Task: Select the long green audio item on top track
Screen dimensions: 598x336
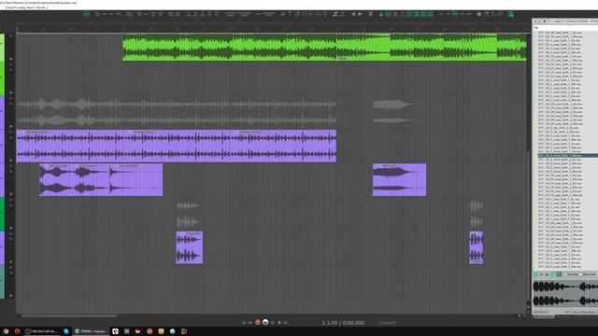Action: point(324,48)
